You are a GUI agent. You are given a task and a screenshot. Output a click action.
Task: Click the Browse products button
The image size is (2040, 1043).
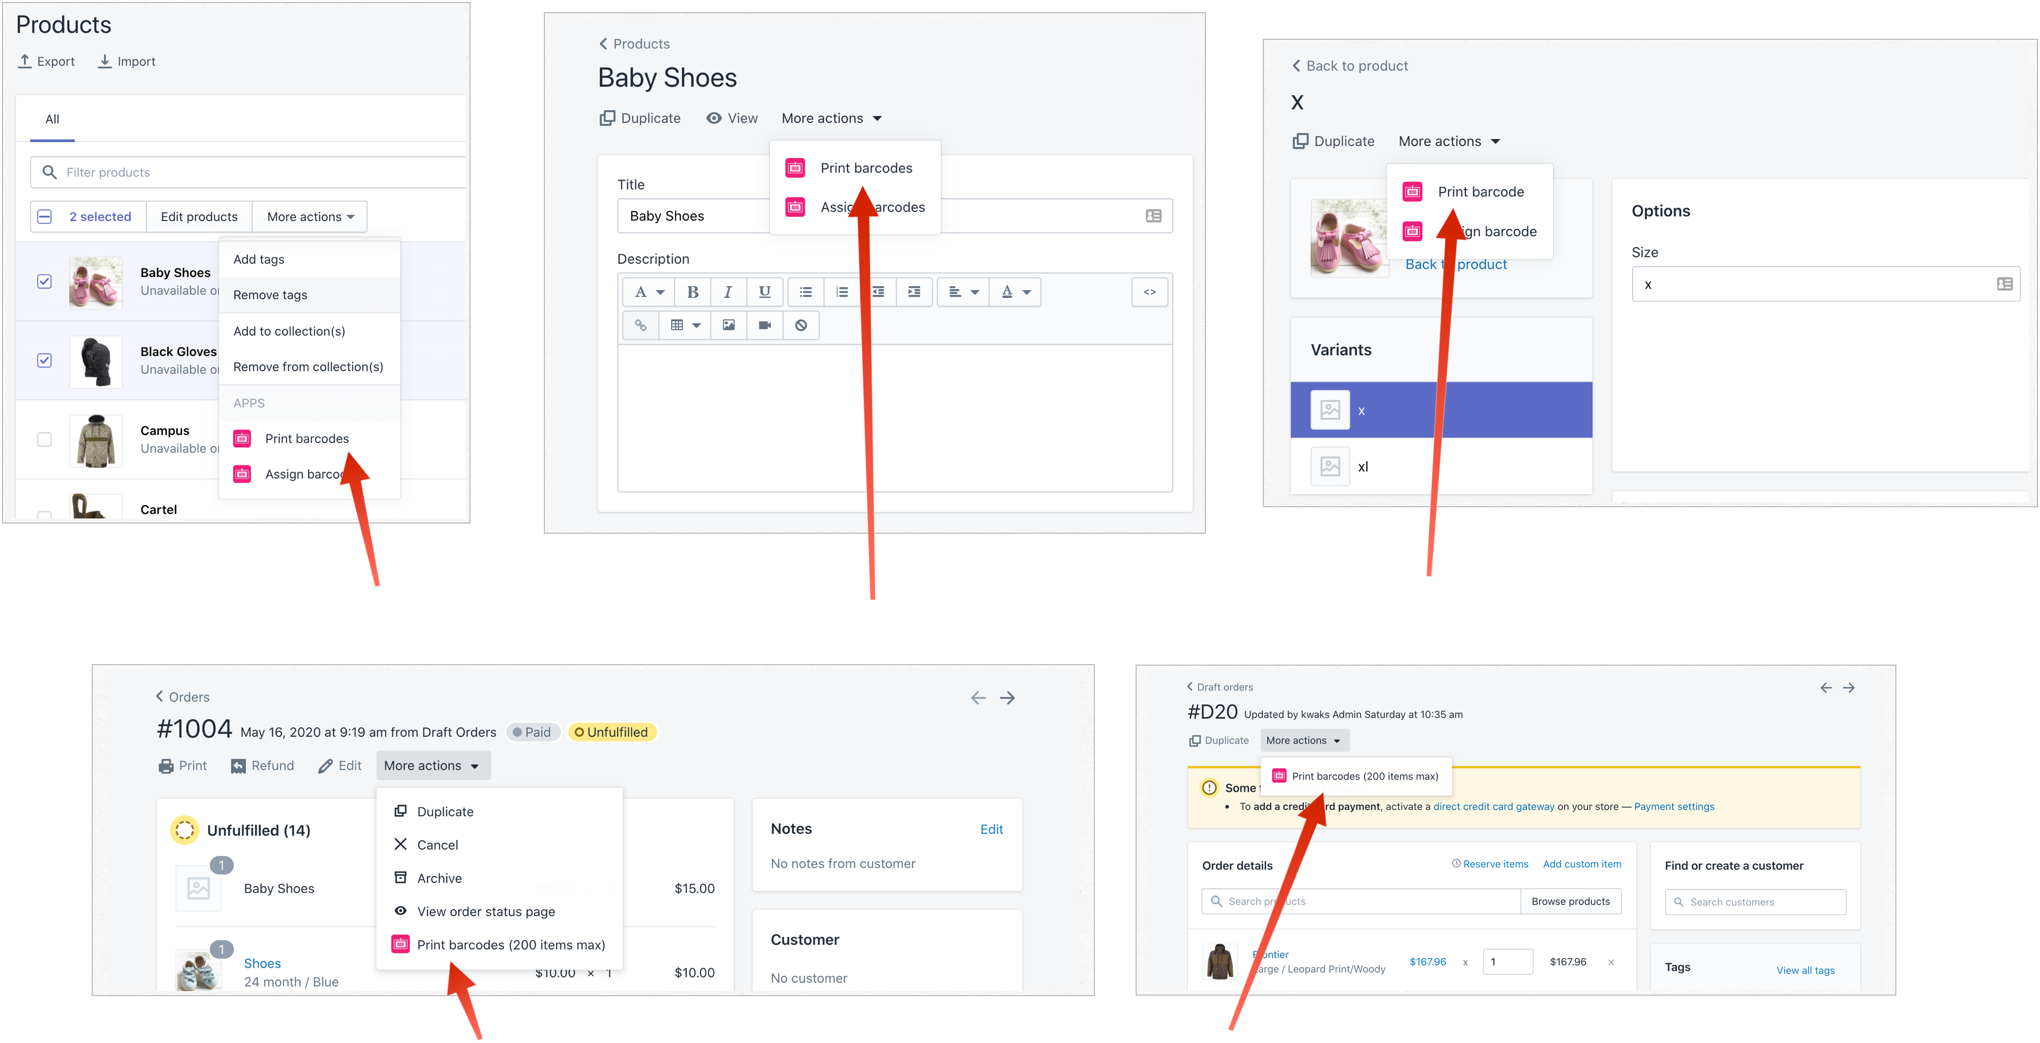coord(1569,902)
